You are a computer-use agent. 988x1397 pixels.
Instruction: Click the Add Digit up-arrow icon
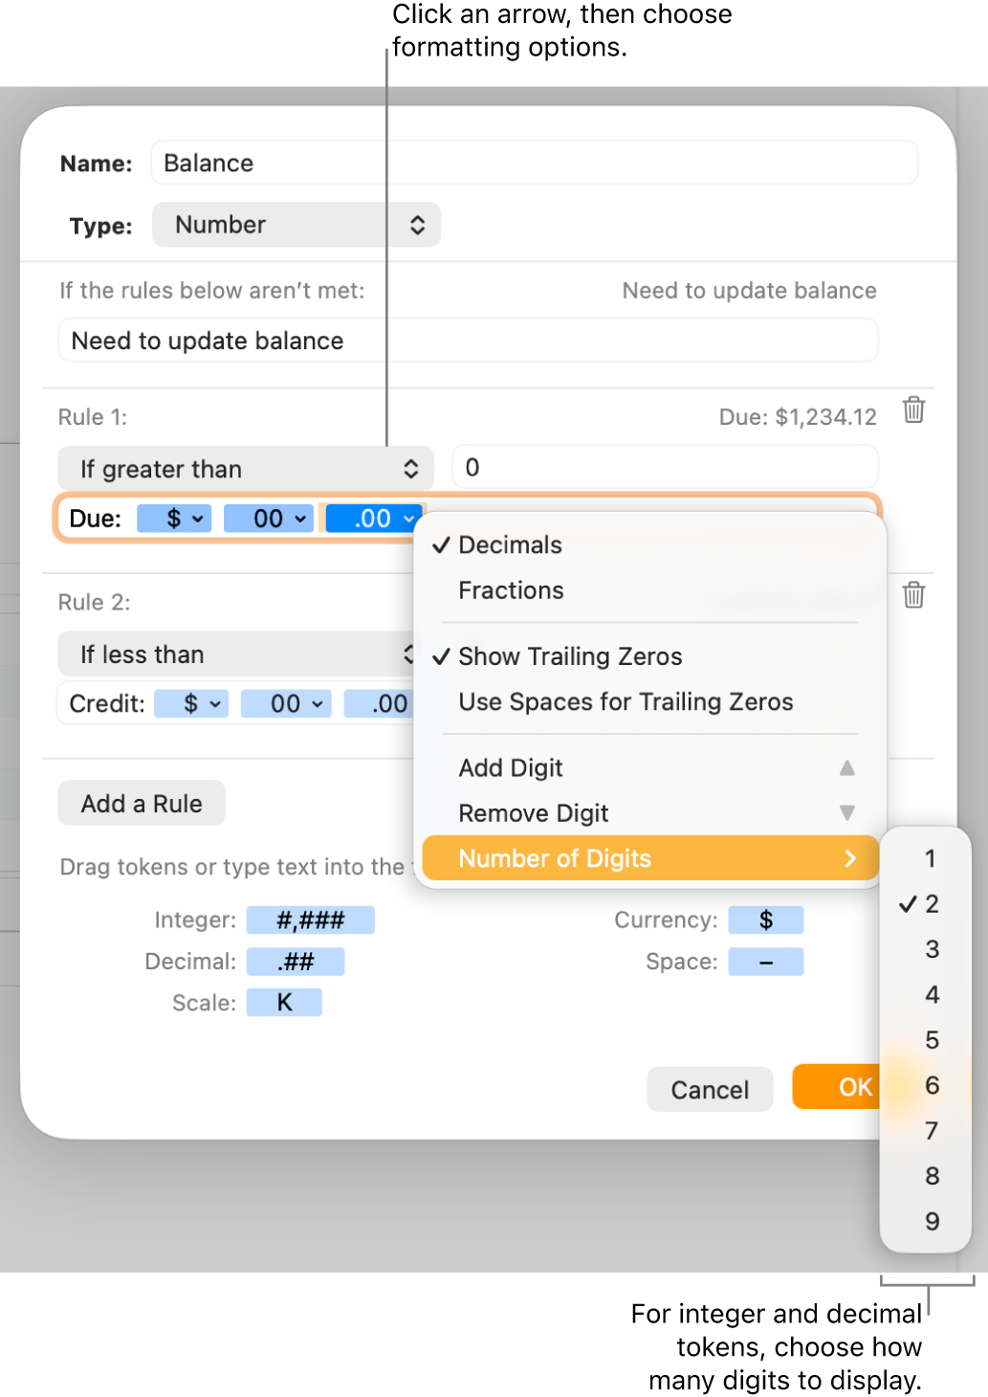tap(847, 767)
